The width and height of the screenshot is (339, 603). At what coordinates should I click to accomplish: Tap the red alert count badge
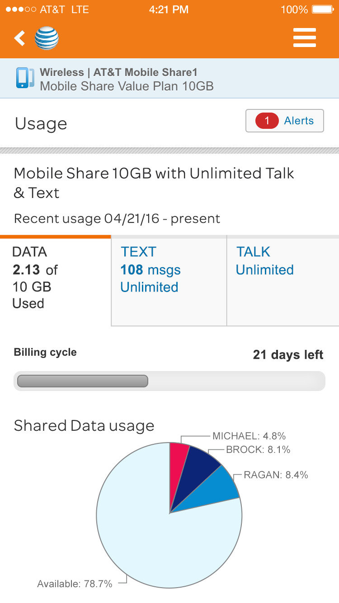point(267,121)
